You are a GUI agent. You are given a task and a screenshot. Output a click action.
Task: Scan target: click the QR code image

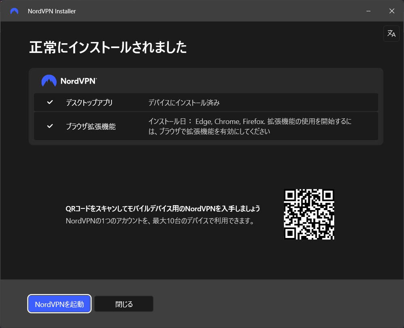309,214
